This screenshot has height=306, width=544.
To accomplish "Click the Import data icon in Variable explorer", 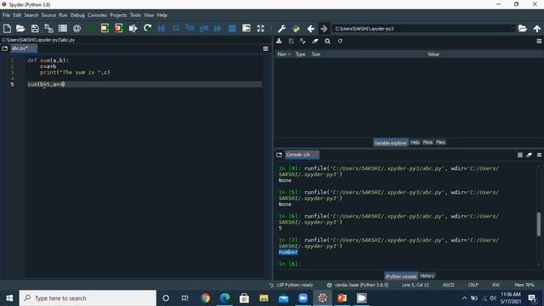I will click(279, 41).
